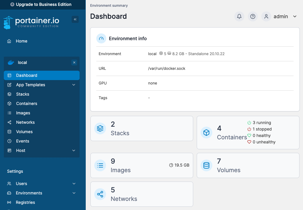Click the Volumes database icon in tile

(206, 165)
